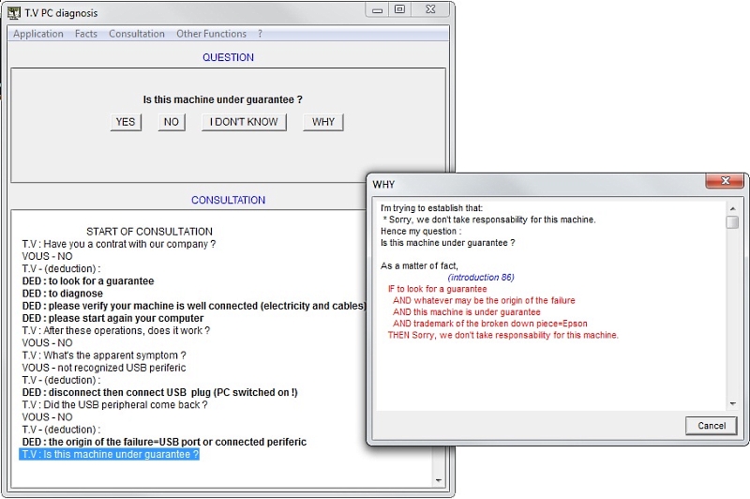The image size is (750, 499).
Task: Choose the I DON'T KNOW answer button
Action: 244,122
